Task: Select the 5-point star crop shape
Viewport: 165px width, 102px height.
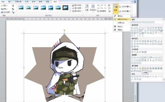Action: (x=140, y=69)
